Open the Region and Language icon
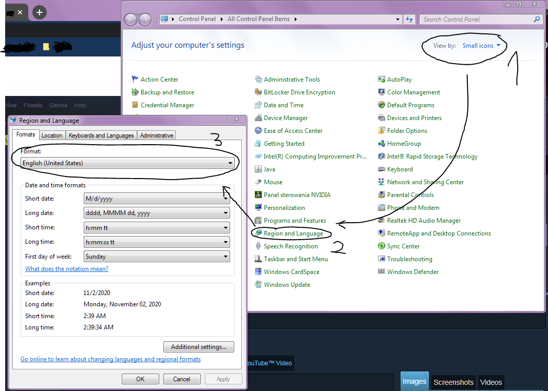Screen dimensions: 548x391 (x=259, y=233)
